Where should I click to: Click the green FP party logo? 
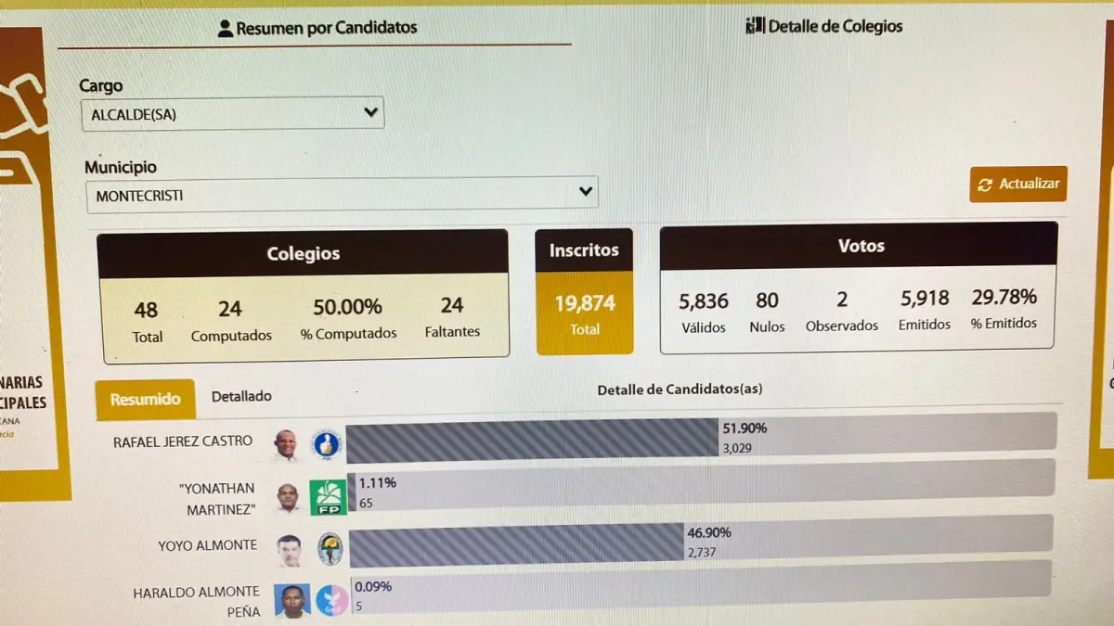tap(328, 498)
